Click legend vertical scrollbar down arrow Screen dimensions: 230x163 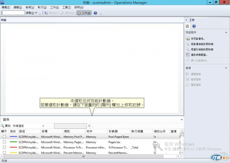[x=182, y=153]
